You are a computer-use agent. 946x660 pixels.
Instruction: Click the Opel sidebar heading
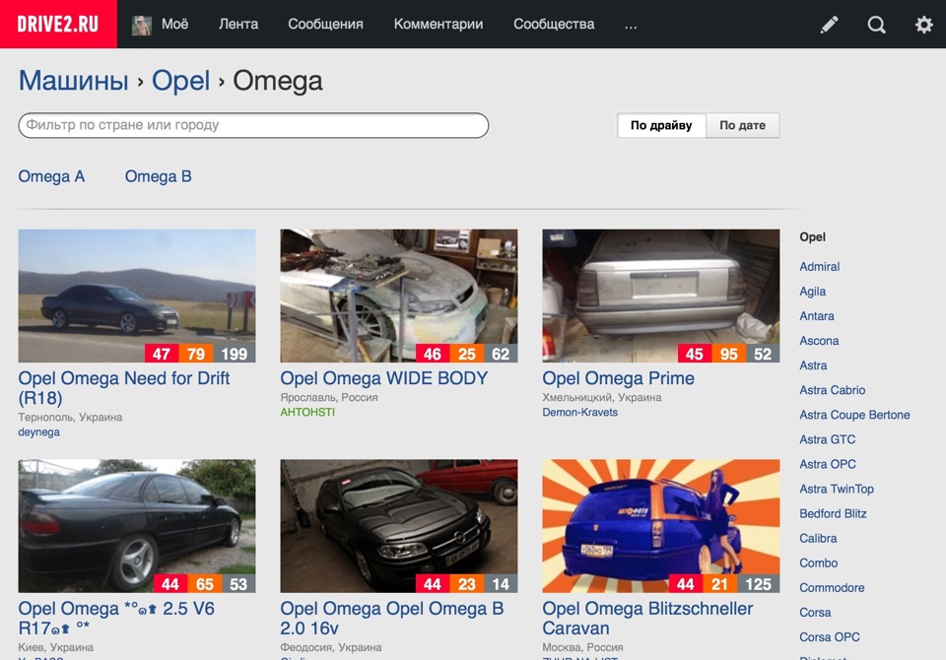813,237
